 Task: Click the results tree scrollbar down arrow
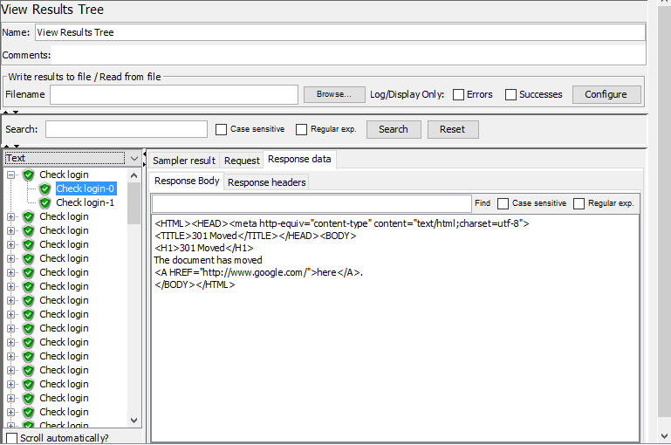(x=134, y=421)
